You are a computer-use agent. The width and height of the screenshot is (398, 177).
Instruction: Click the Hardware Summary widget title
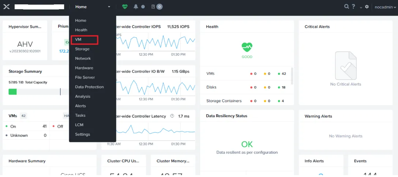27,161
